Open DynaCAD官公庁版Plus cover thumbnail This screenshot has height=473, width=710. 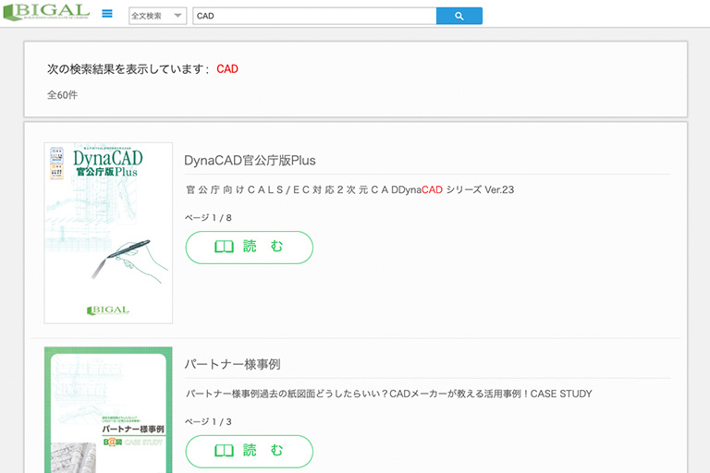point(108,233)
